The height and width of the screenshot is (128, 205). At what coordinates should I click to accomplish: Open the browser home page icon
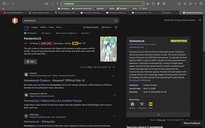click(147, 4)
